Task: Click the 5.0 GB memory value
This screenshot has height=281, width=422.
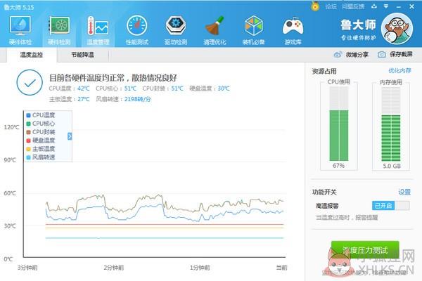Action: tap(392, 166)
